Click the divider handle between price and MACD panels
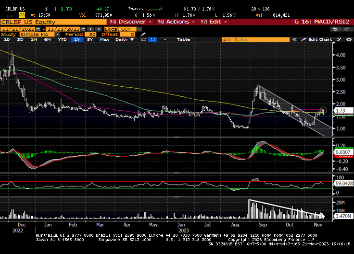Image resolution: width=354 pixels, height=254 pixels. [177, 137]
